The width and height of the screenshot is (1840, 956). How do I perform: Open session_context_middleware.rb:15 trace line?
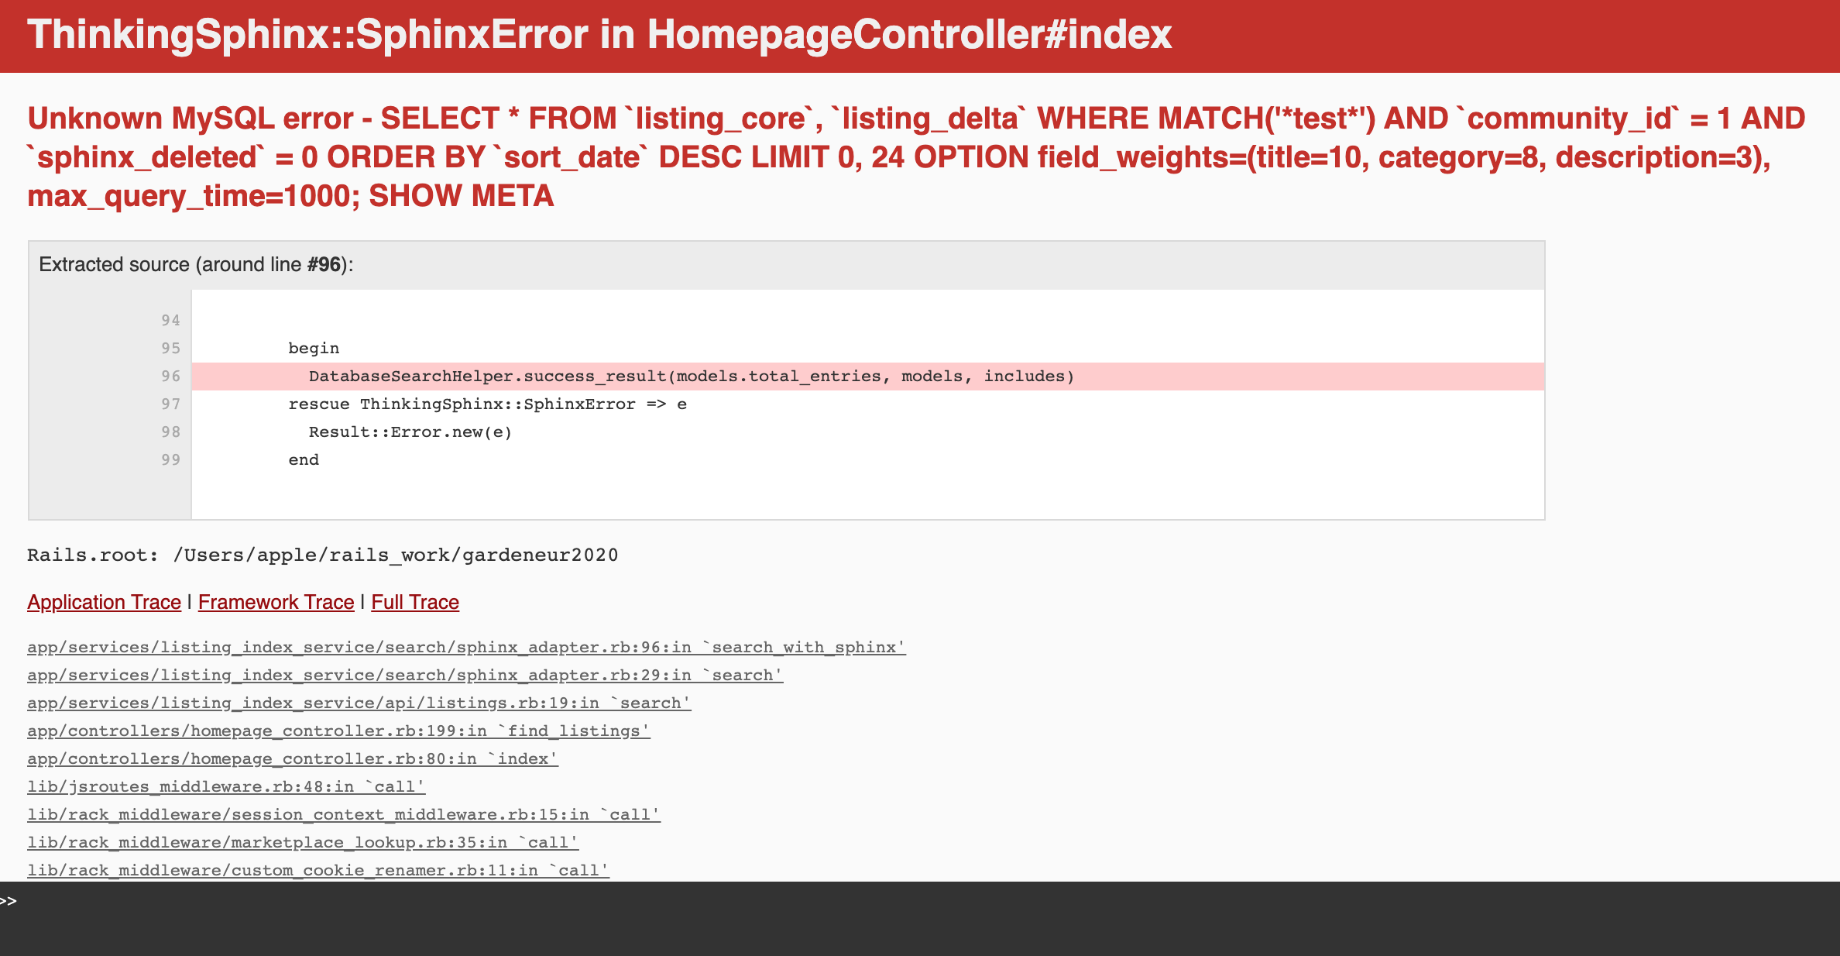[344, 814]
